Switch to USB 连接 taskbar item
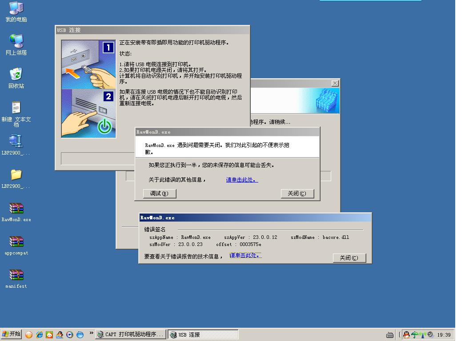Viewport: 473px width, 341px height. [203, 334]
